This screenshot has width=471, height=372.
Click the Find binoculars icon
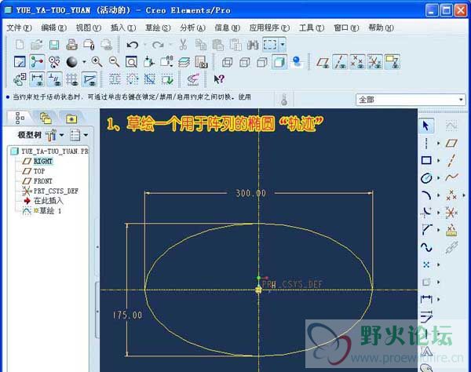click(x=253, y=45)
